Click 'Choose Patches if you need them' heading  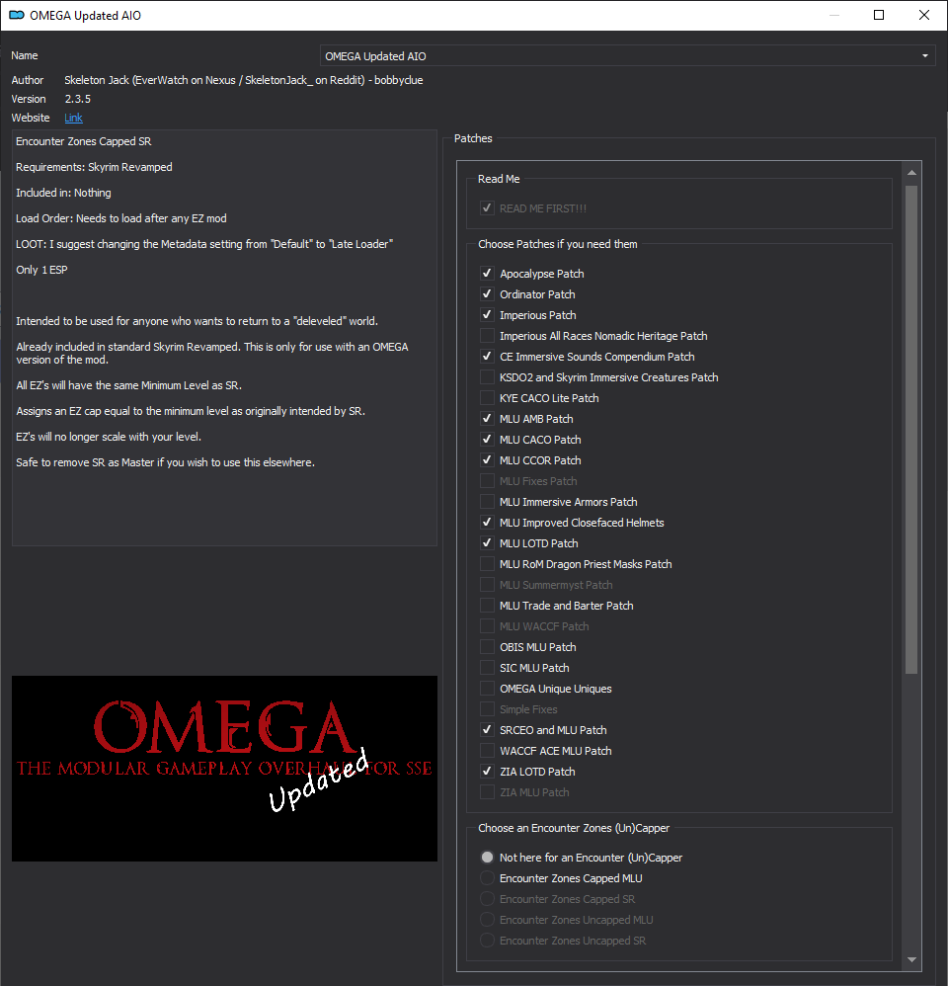tap(558, 244)
